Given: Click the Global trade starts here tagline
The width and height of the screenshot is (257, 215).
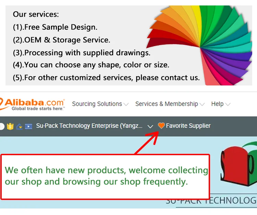Looking at the screenshot, I should click(x=38, y=109).
